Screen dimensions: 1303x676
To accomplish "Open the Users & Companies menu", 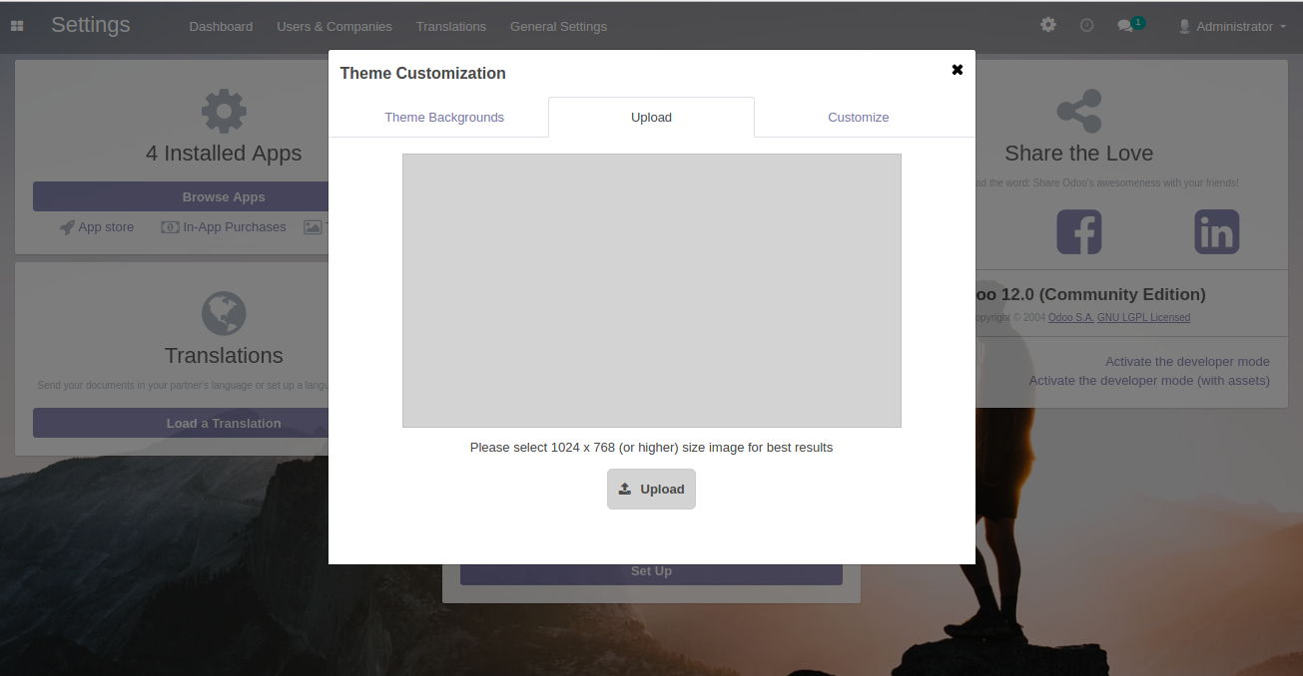I will pos(333,27).
